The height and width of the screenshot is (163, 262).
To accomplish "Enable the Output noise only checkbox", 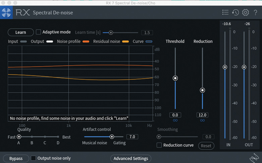I will pyautogui.click(x=34, y=158).
